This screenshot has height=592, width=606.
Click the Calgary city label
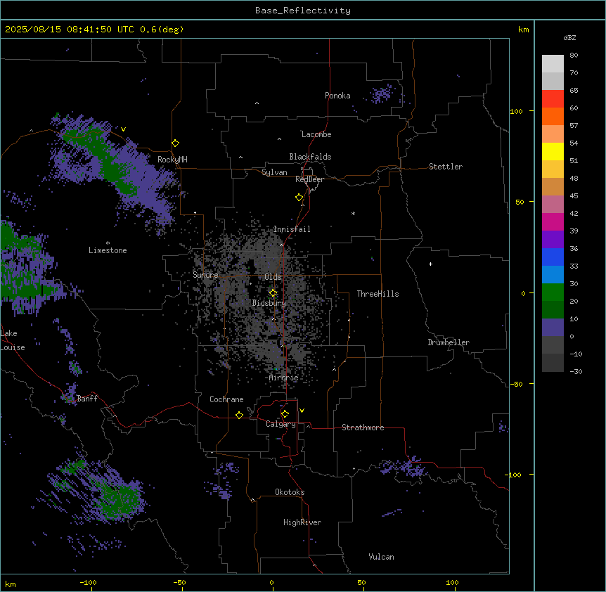pos(281,424)
